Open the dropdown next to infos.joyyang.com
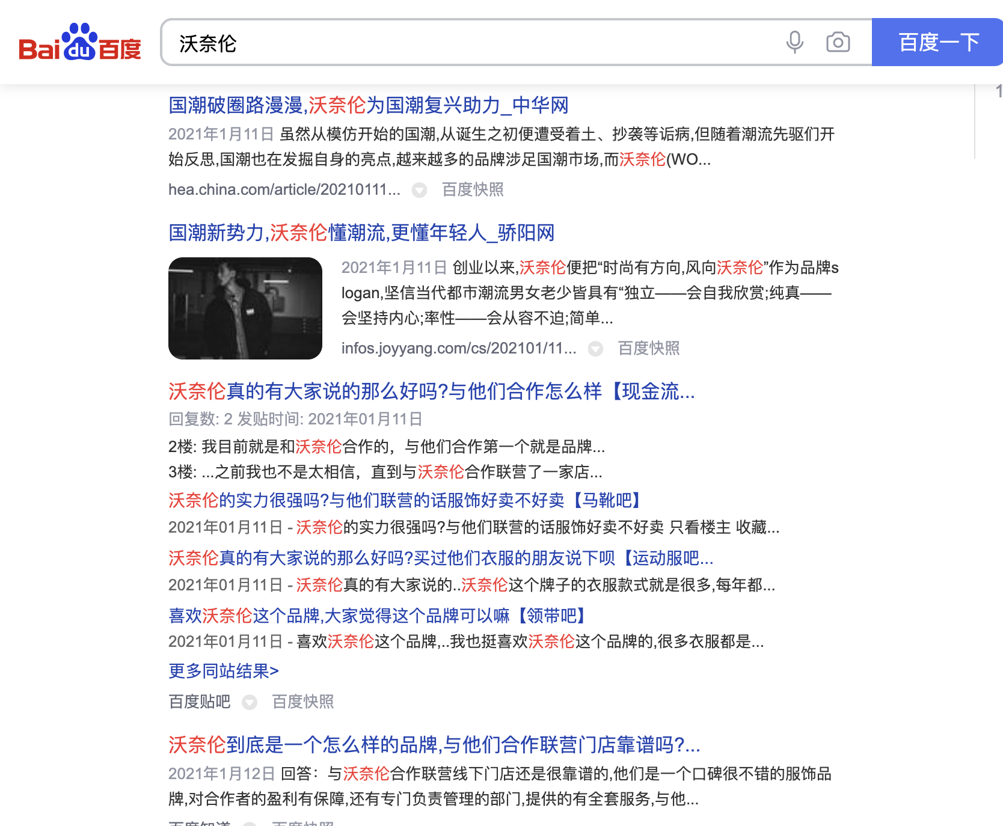Screen dimensions: 1003x826 [595, 349]
